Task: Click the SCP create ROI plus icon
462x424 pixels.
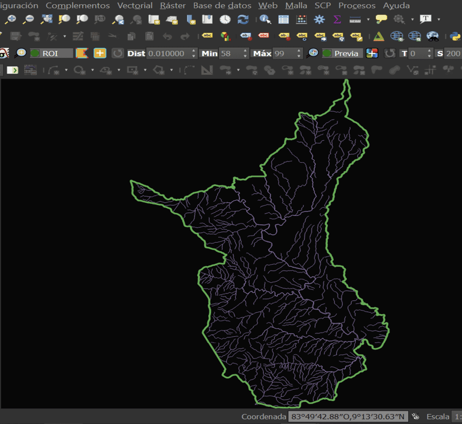Action: [x=99, y=53]
